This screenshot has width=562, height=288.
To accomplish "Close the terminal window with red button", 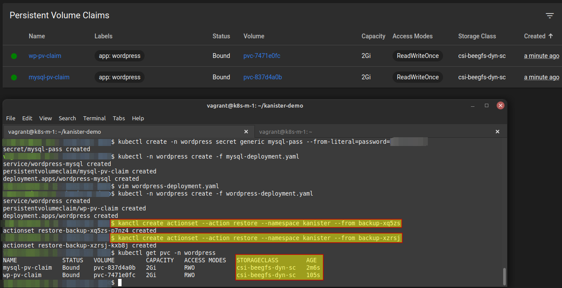I will pos(501,105).
